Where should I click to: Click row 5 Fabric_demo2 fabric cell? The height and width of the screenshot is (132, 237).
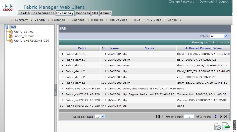pos(75,77)
